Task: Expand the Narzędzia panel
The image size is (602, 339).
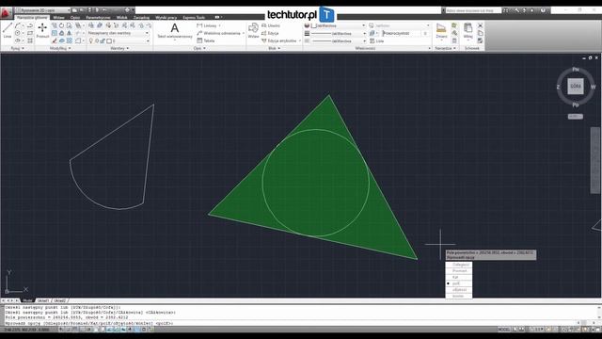Action: 445,48
